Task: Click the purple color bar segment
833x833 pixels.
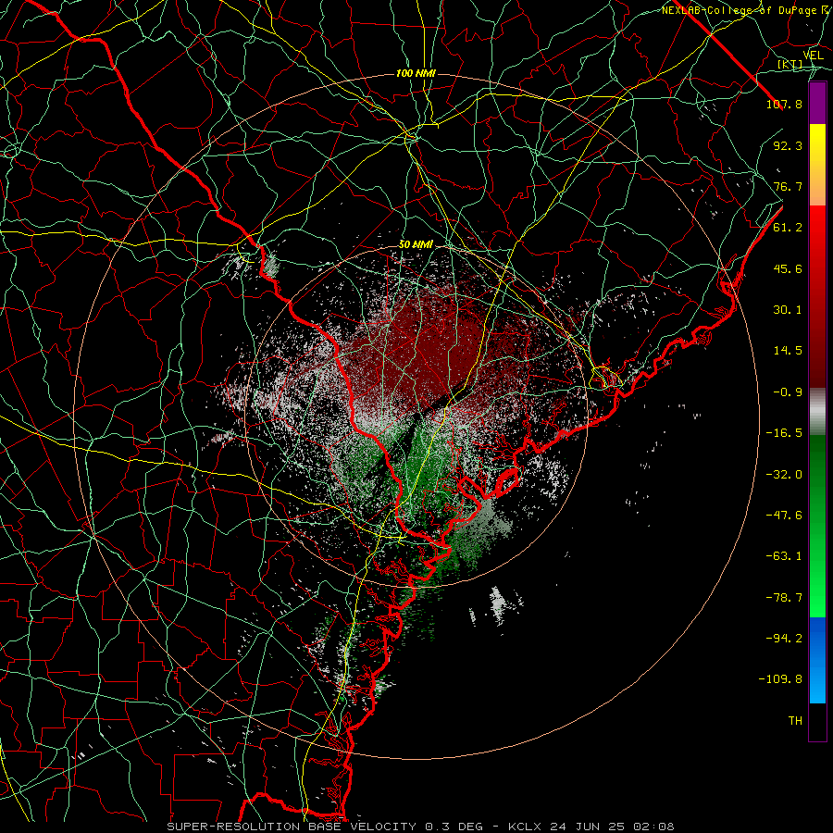Action: coord(817,104)
